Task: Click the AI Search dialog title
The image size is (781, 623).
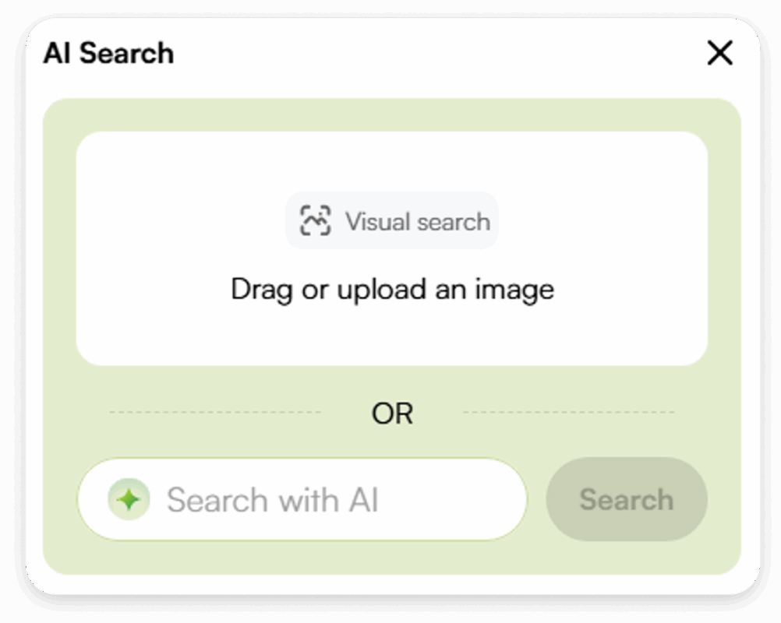Action: point(108,54)
